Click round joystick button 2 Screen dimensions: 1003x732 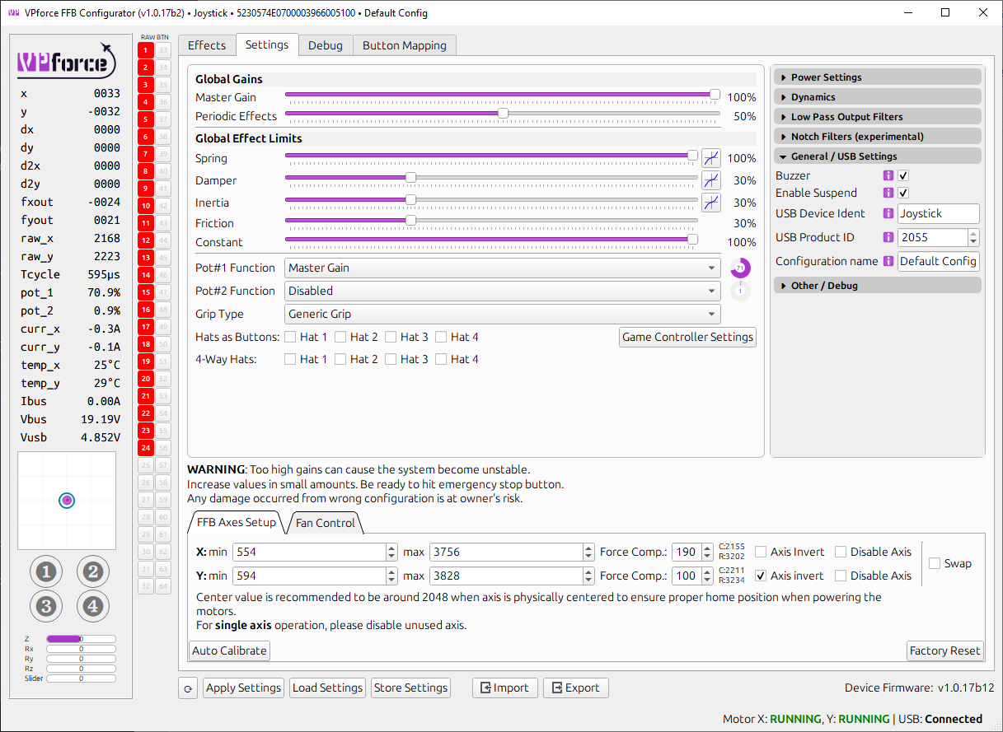93,571
